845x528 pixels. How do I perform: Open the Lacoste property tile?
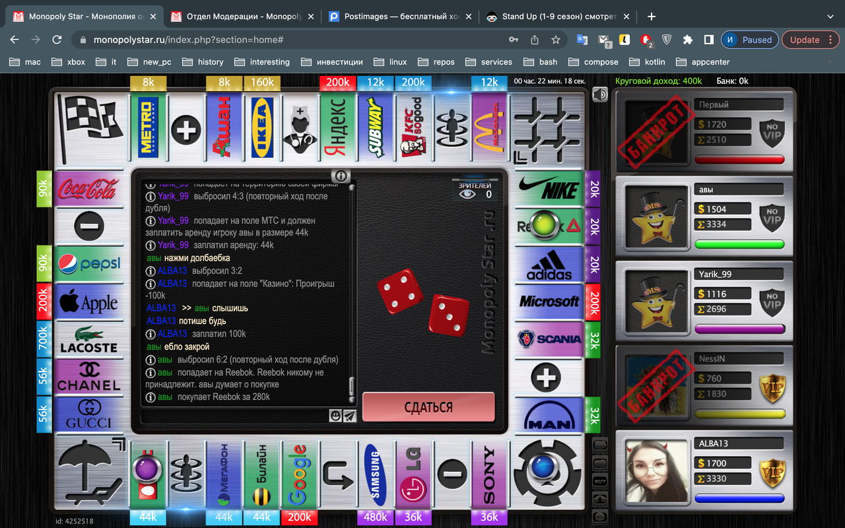click(88, 340)
